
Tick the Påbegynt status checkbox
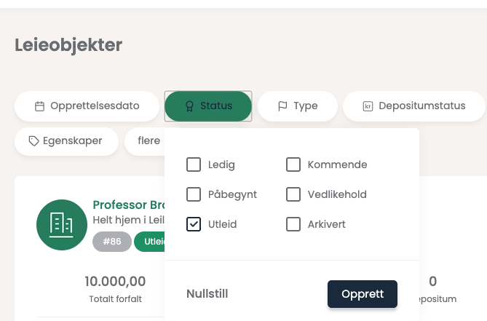tap(194, 194)
